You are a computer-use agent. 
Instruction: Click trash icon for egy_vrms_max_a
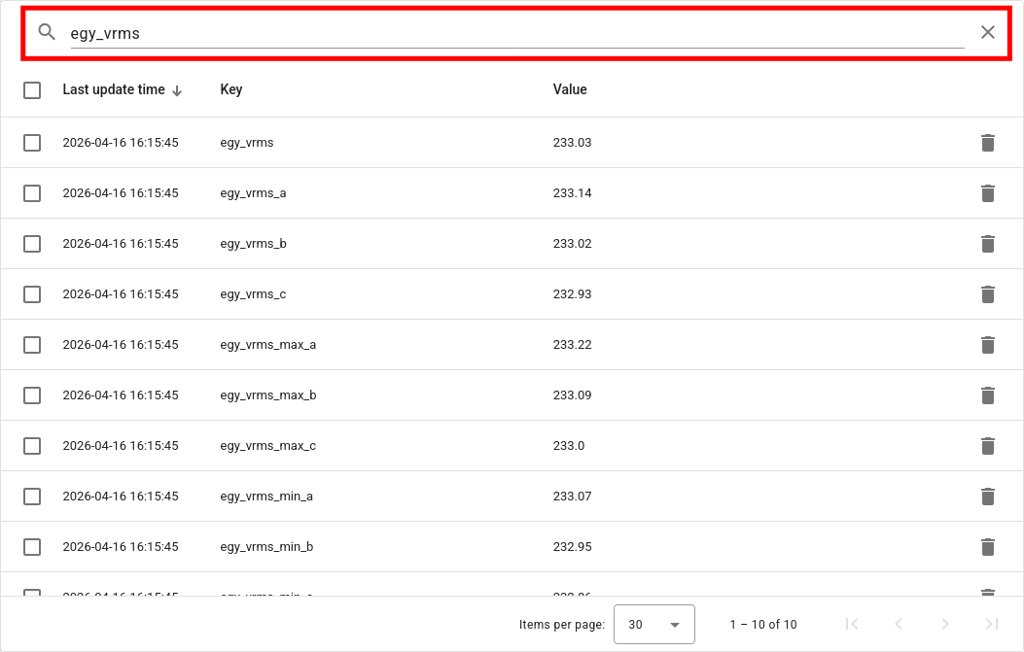tap(988, 345)
